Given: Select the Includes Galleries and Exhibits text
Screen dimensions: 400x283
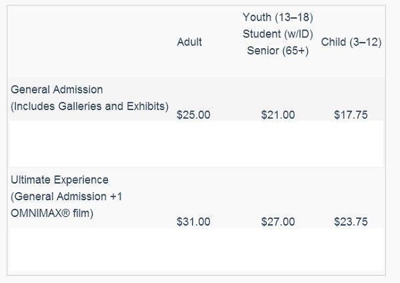Looking at the screenshot, I should (90, 106).
